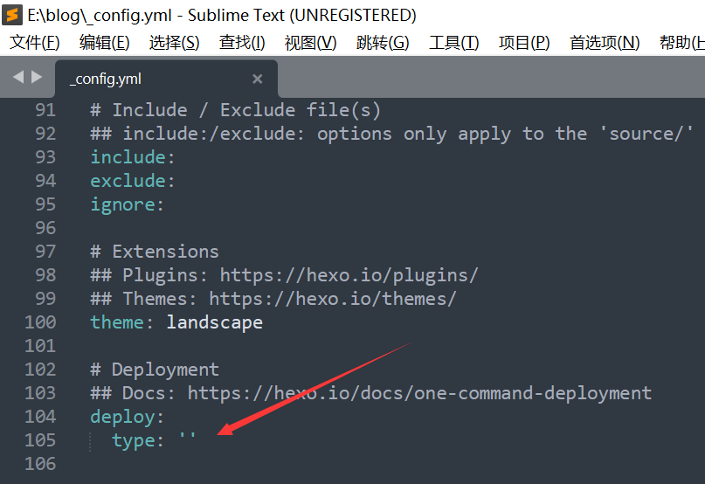
Task: Click the 'source/' text on line 92
Action: tap(646, 134)
